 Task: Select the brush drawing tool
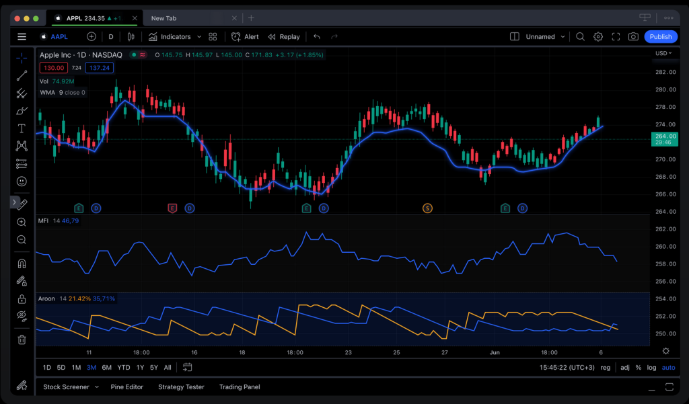22,111
